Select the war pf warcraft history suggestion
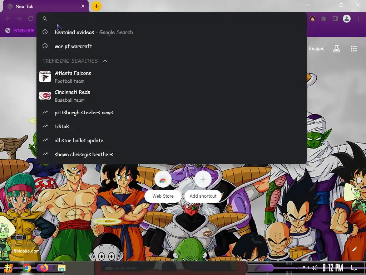The width and height of the screenshot is (366, 275). pyautogui.click(x=172, y=46)
